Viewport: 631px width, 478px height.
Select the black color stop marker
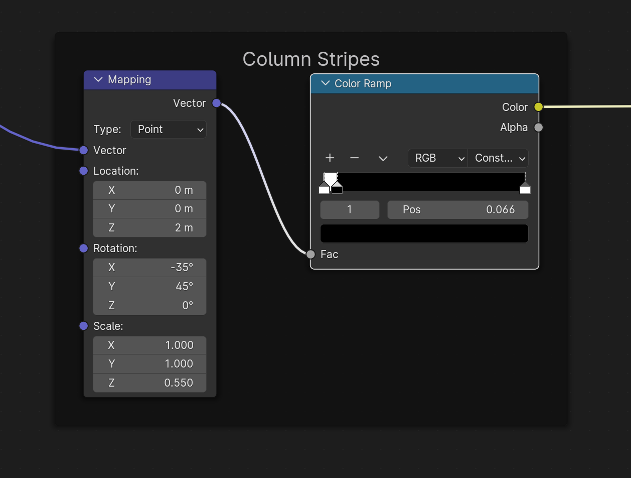click(337, 189)
